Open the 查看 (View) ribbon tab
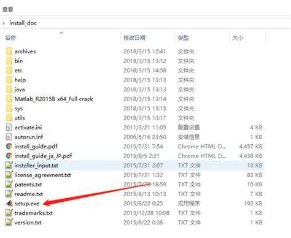This screenshot has width=291, height=238. tap(8, 9)
